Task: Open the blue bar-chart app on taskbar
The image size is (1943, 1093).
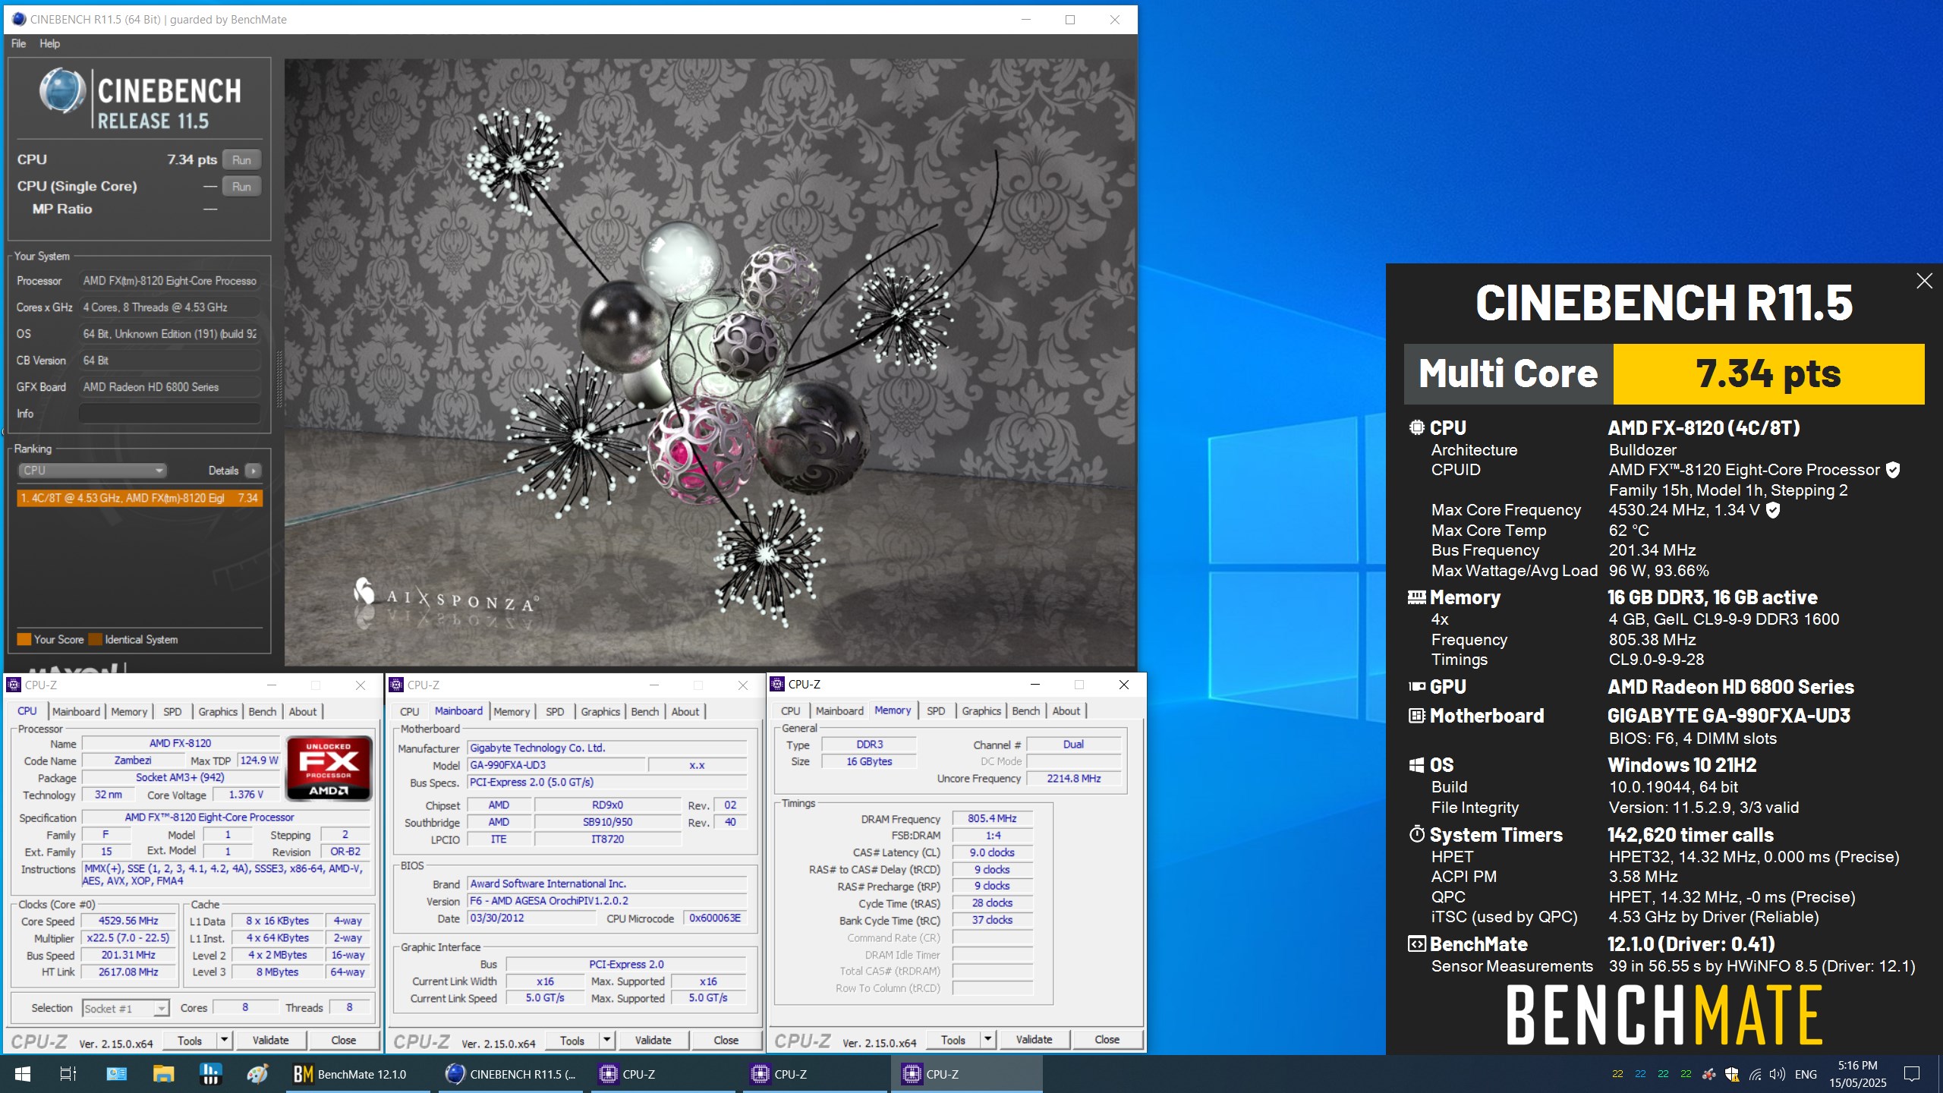Action: [210, 1074]
